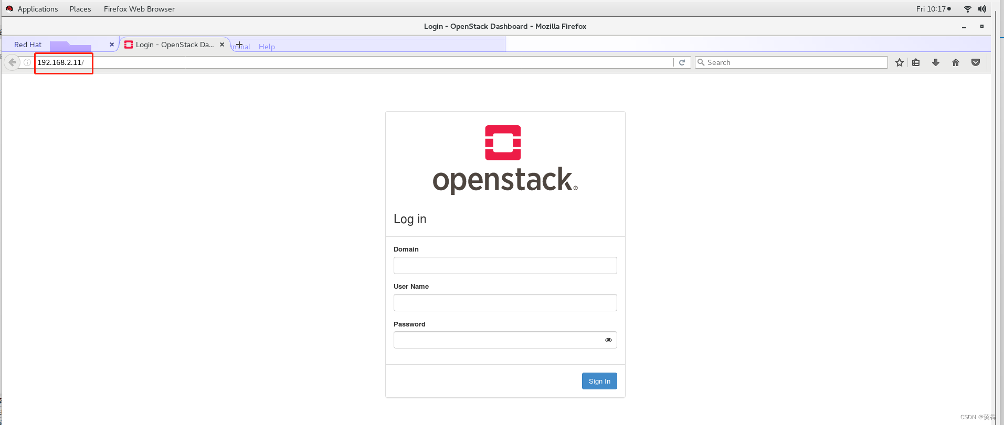Focus the User Name input field

505,302
